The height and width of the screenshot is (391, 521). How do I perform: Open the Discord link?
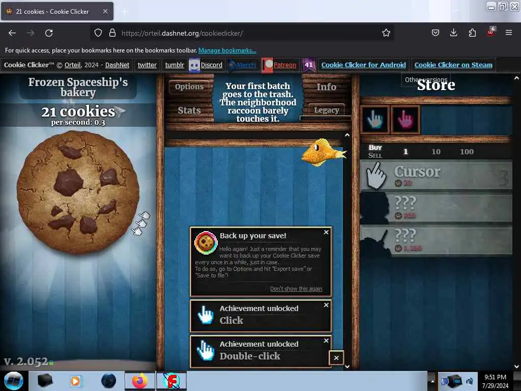point(211,65)
